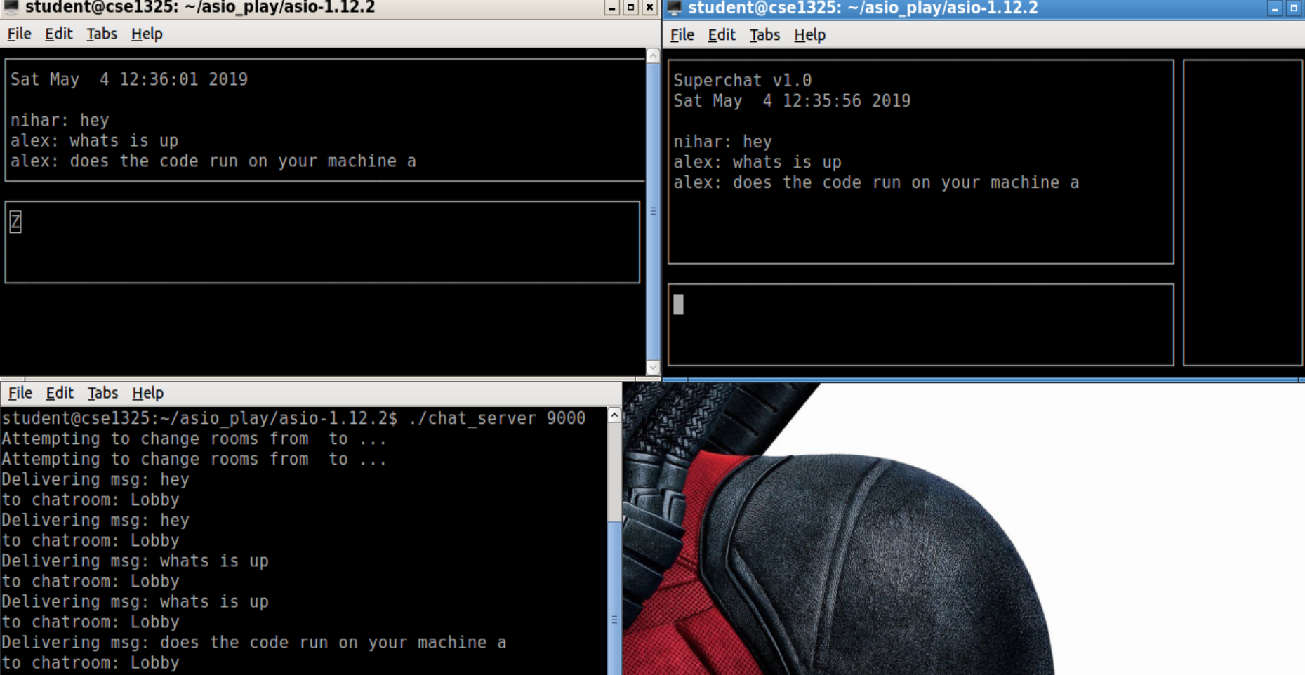Open the Help menu of Superchat window

(x=809, y=34)
